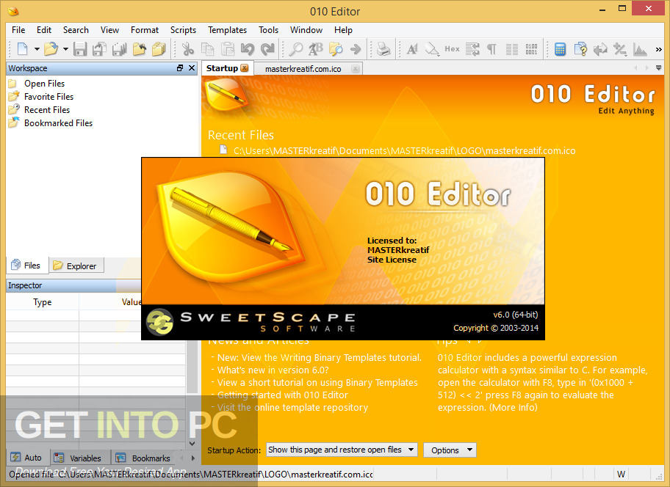Click the Save All toolbar icon

119,49
